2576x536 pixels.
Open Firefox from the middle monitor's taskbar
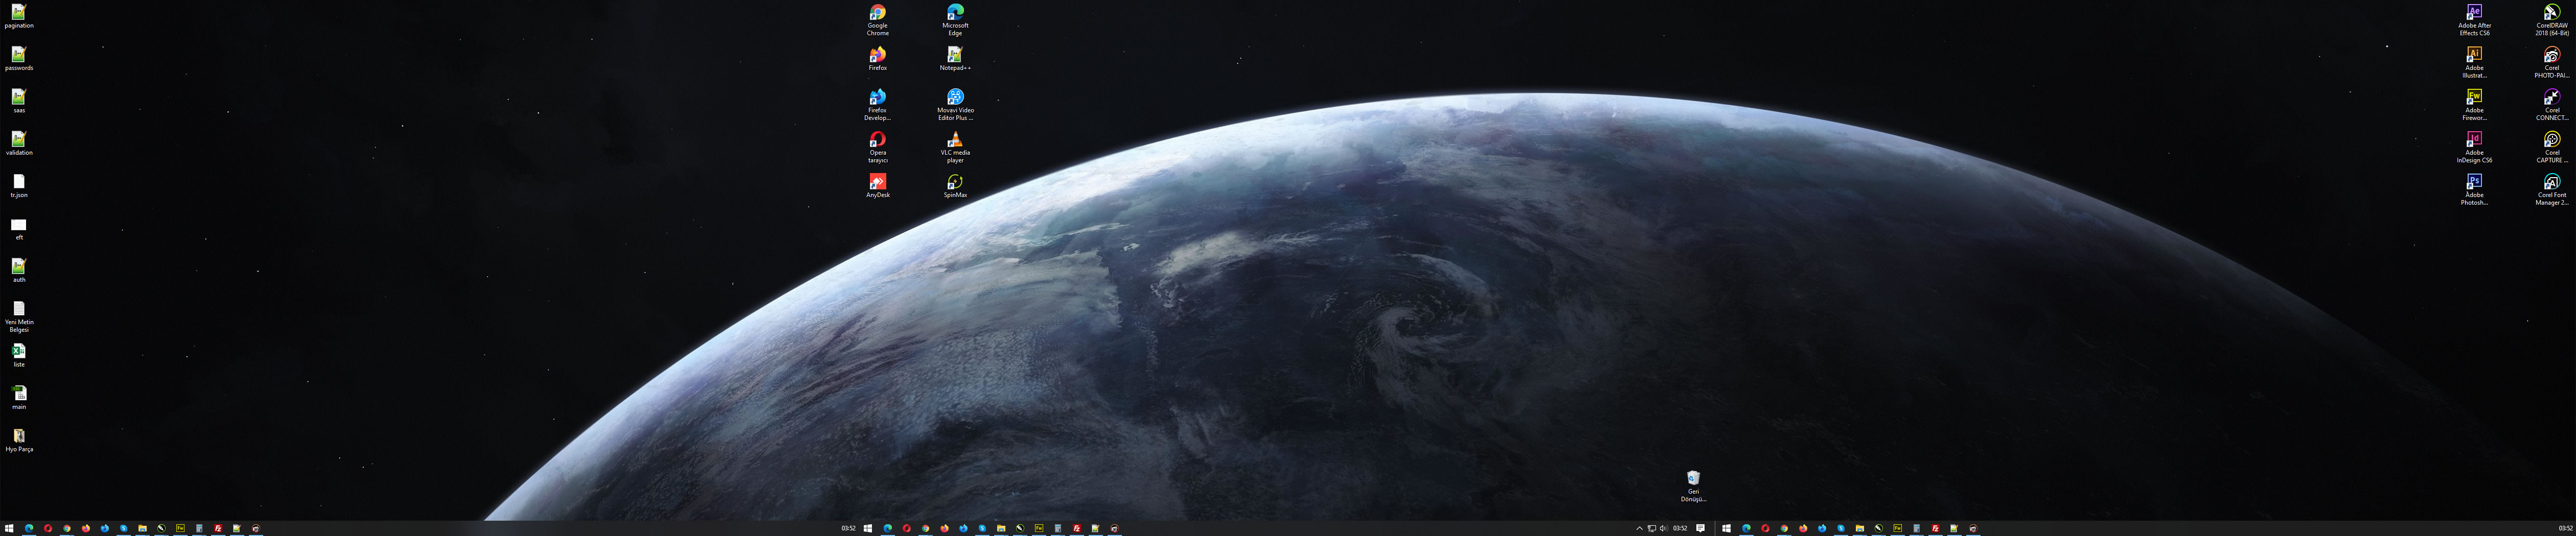pos(944,528)
